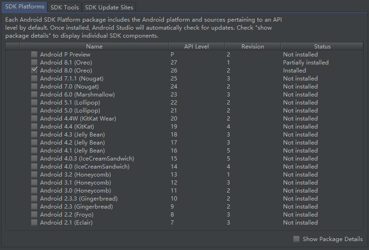The height and width of the screenshot is (250, 369).
Task: Sort by the Status column header
Action: tap(322, 47)
